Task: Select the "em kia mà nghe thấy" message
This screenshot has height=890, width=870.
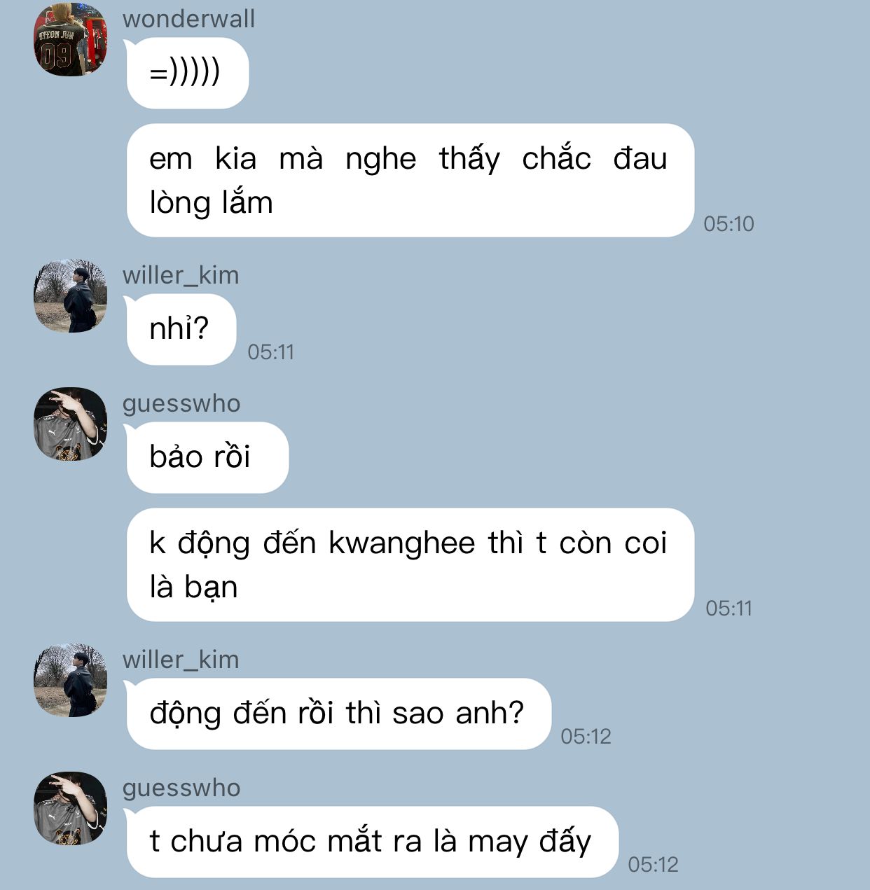Action: pyautogui.click(x=410, y=181)
